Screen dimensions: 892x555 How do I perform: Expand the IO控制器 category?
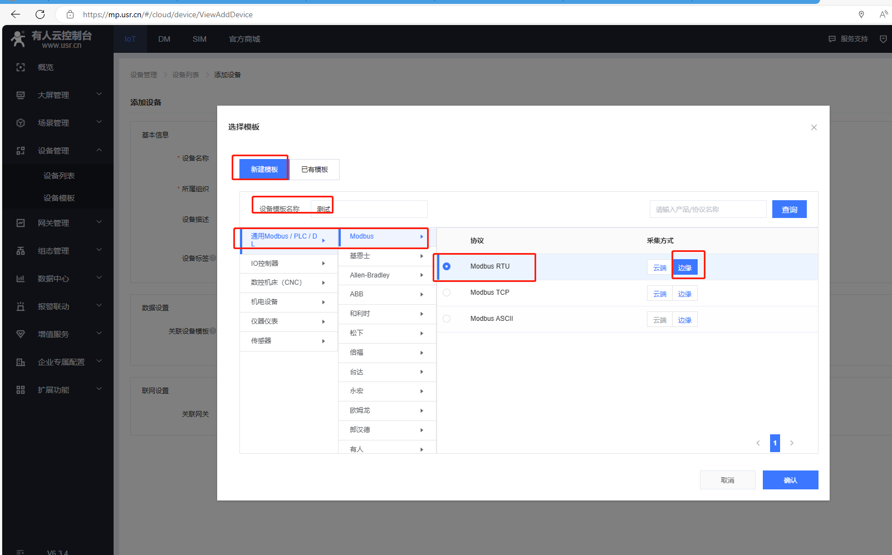click(288, 264)
